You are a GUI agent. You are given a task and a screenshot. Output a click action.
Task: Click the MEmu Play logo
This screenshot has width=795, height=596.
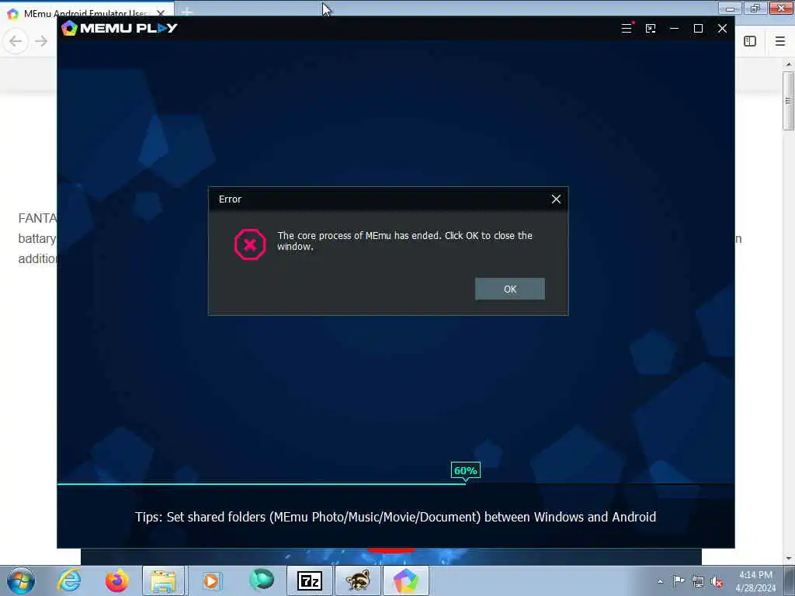pos(120,28)
